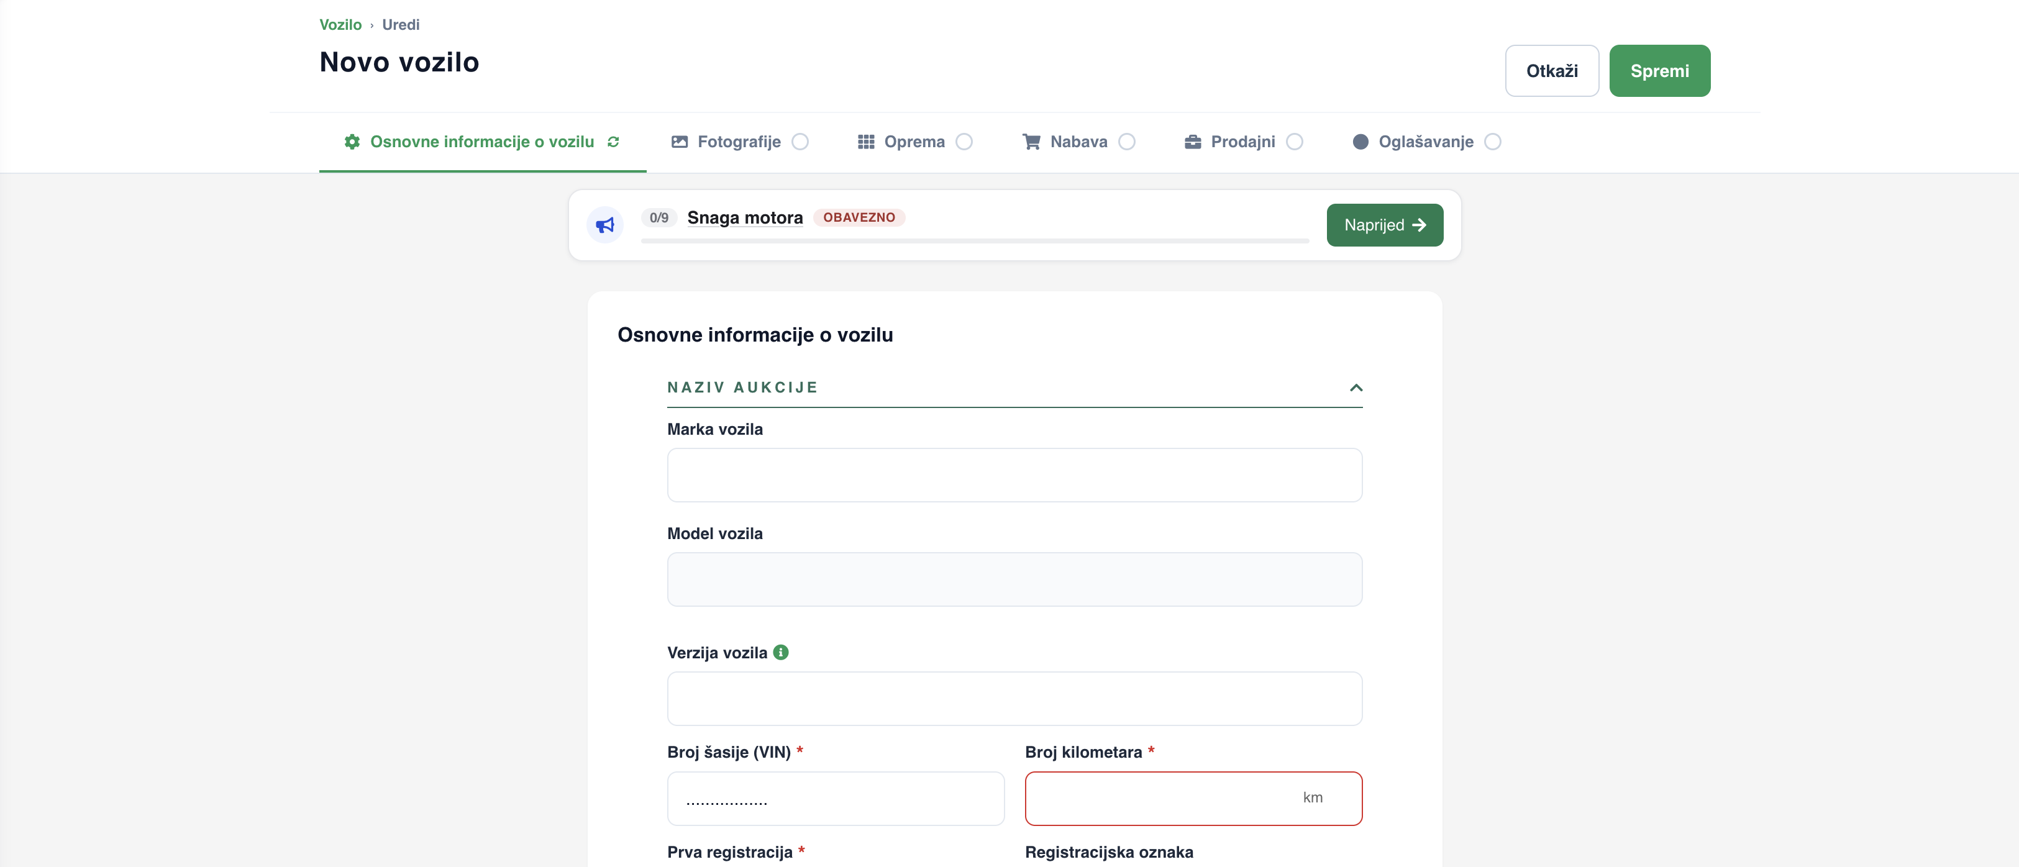Click the 0/9 progress counter badge
This screenshot has width=2019, height=867.
click(659, 217)
